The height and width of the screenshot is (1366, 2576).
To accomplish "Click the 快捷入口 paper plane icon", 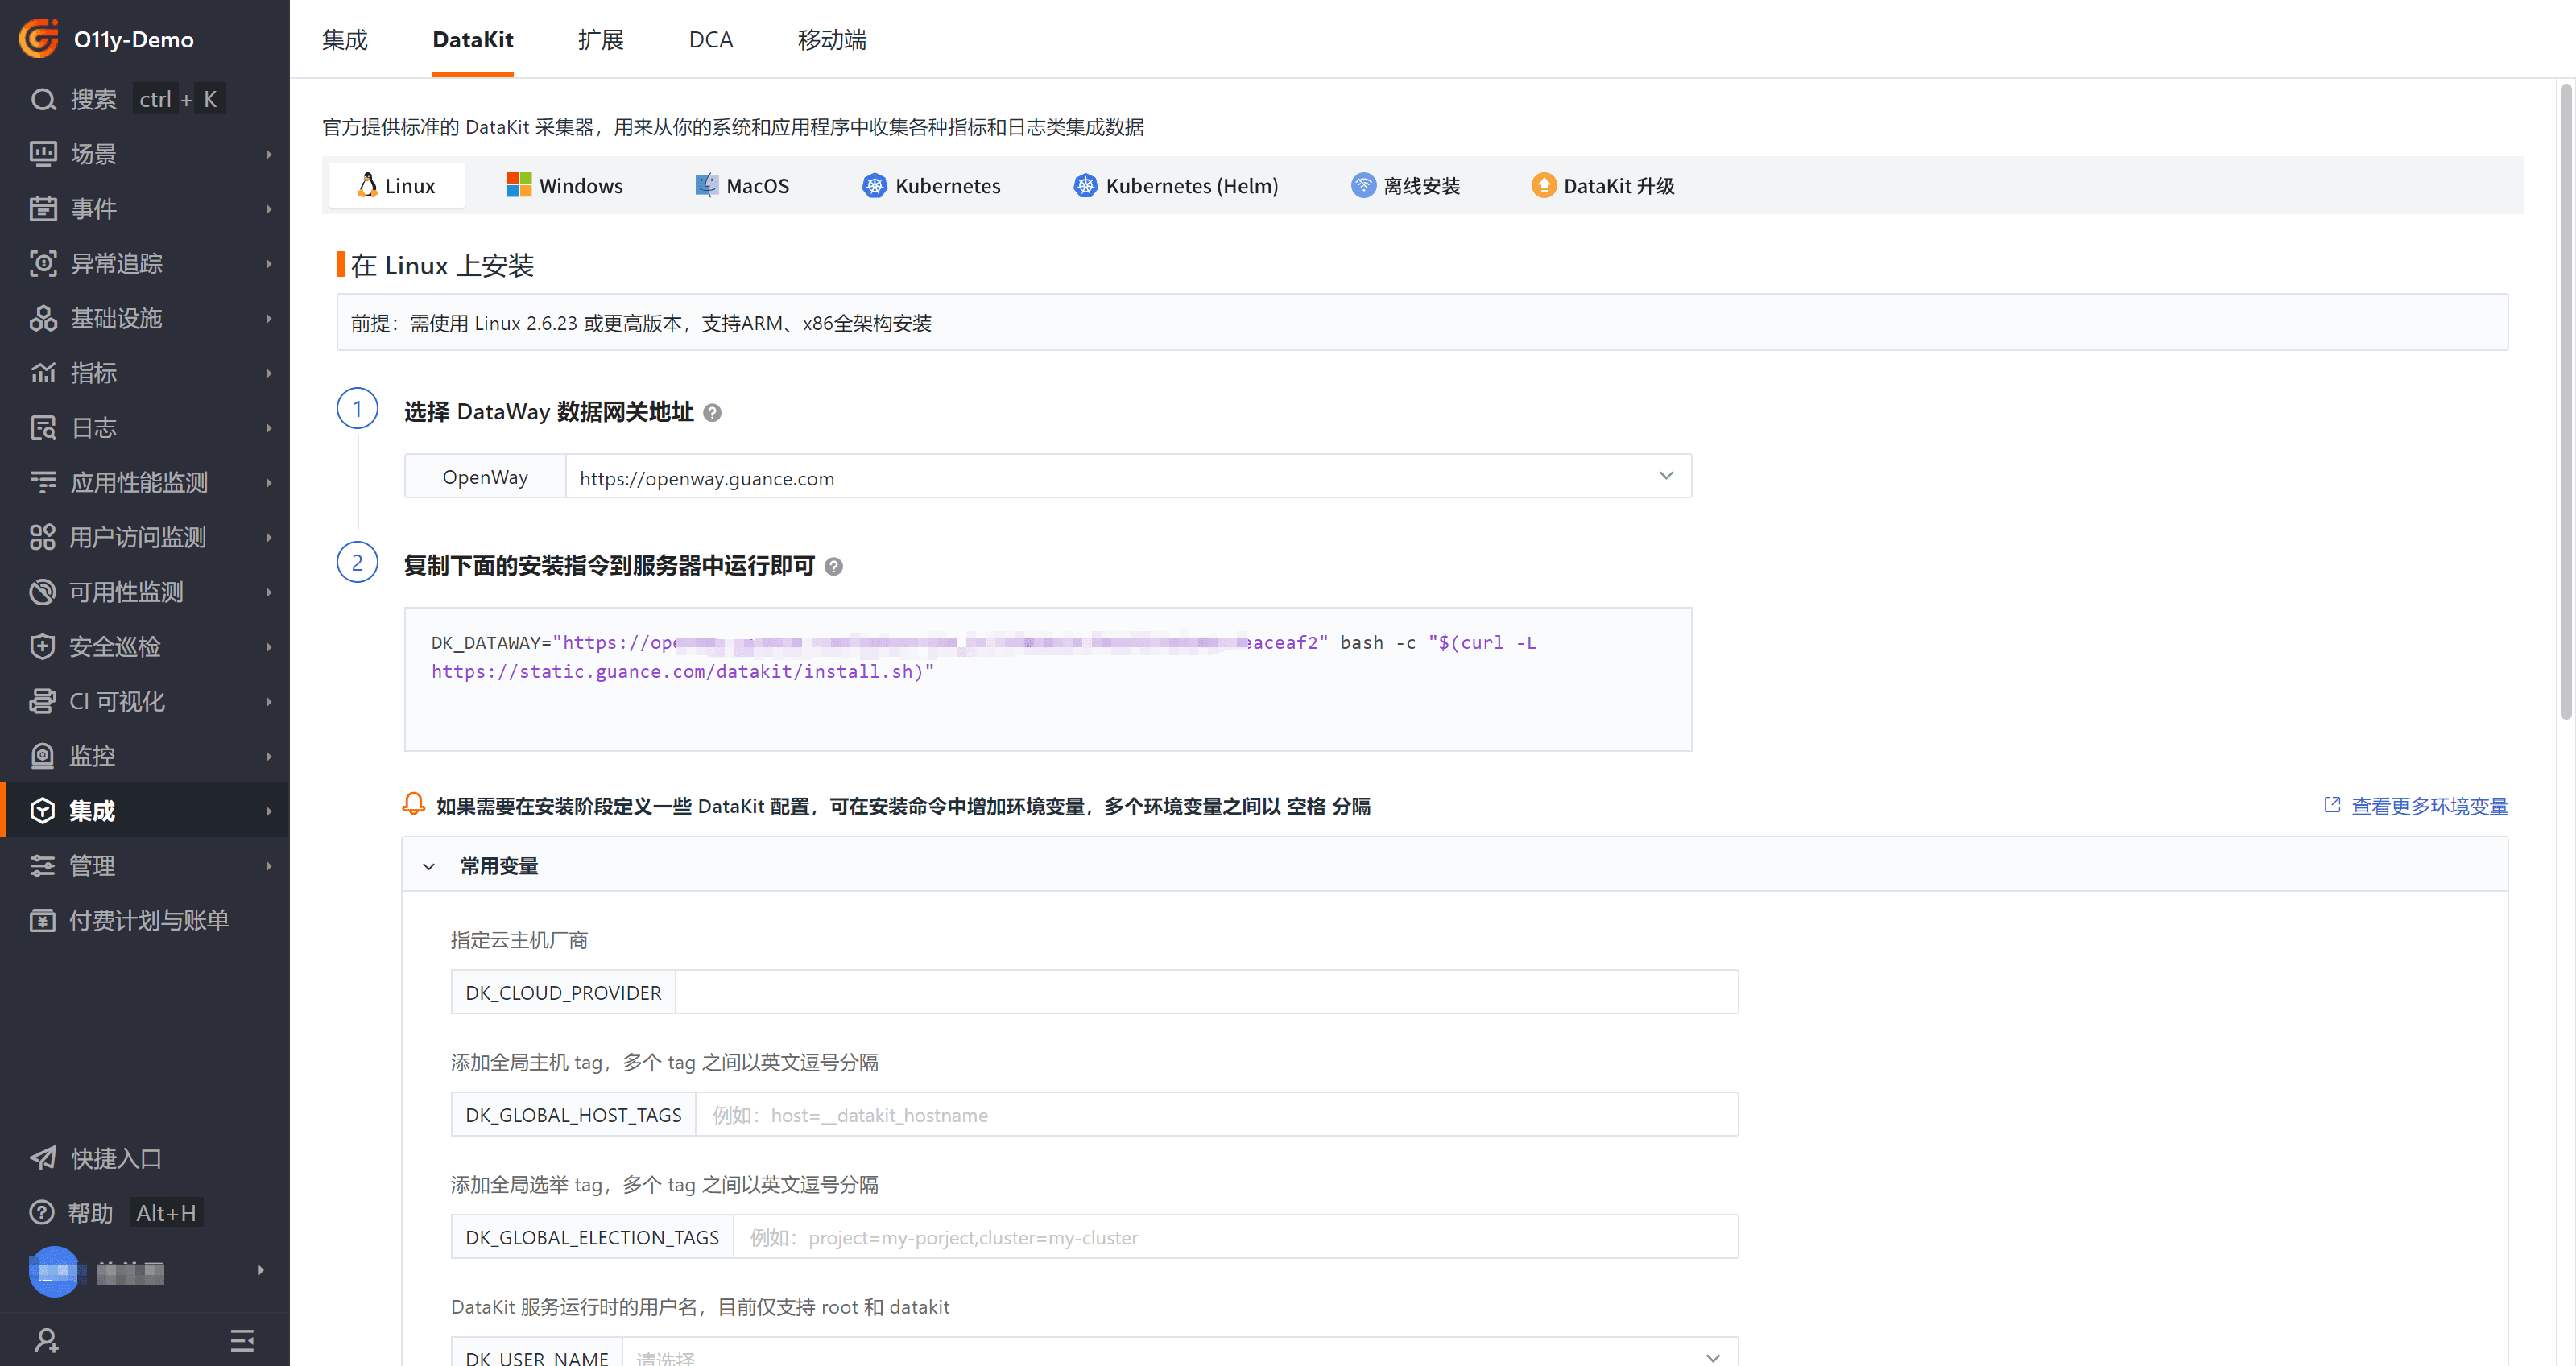I will (x=43, y=1158).
